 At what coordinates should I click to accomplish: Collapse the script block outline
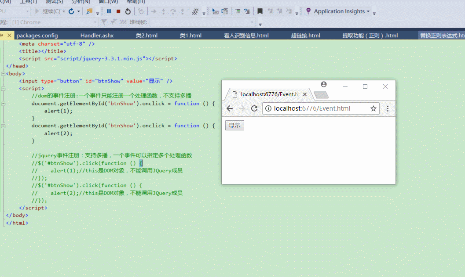(x=3, y=89)
